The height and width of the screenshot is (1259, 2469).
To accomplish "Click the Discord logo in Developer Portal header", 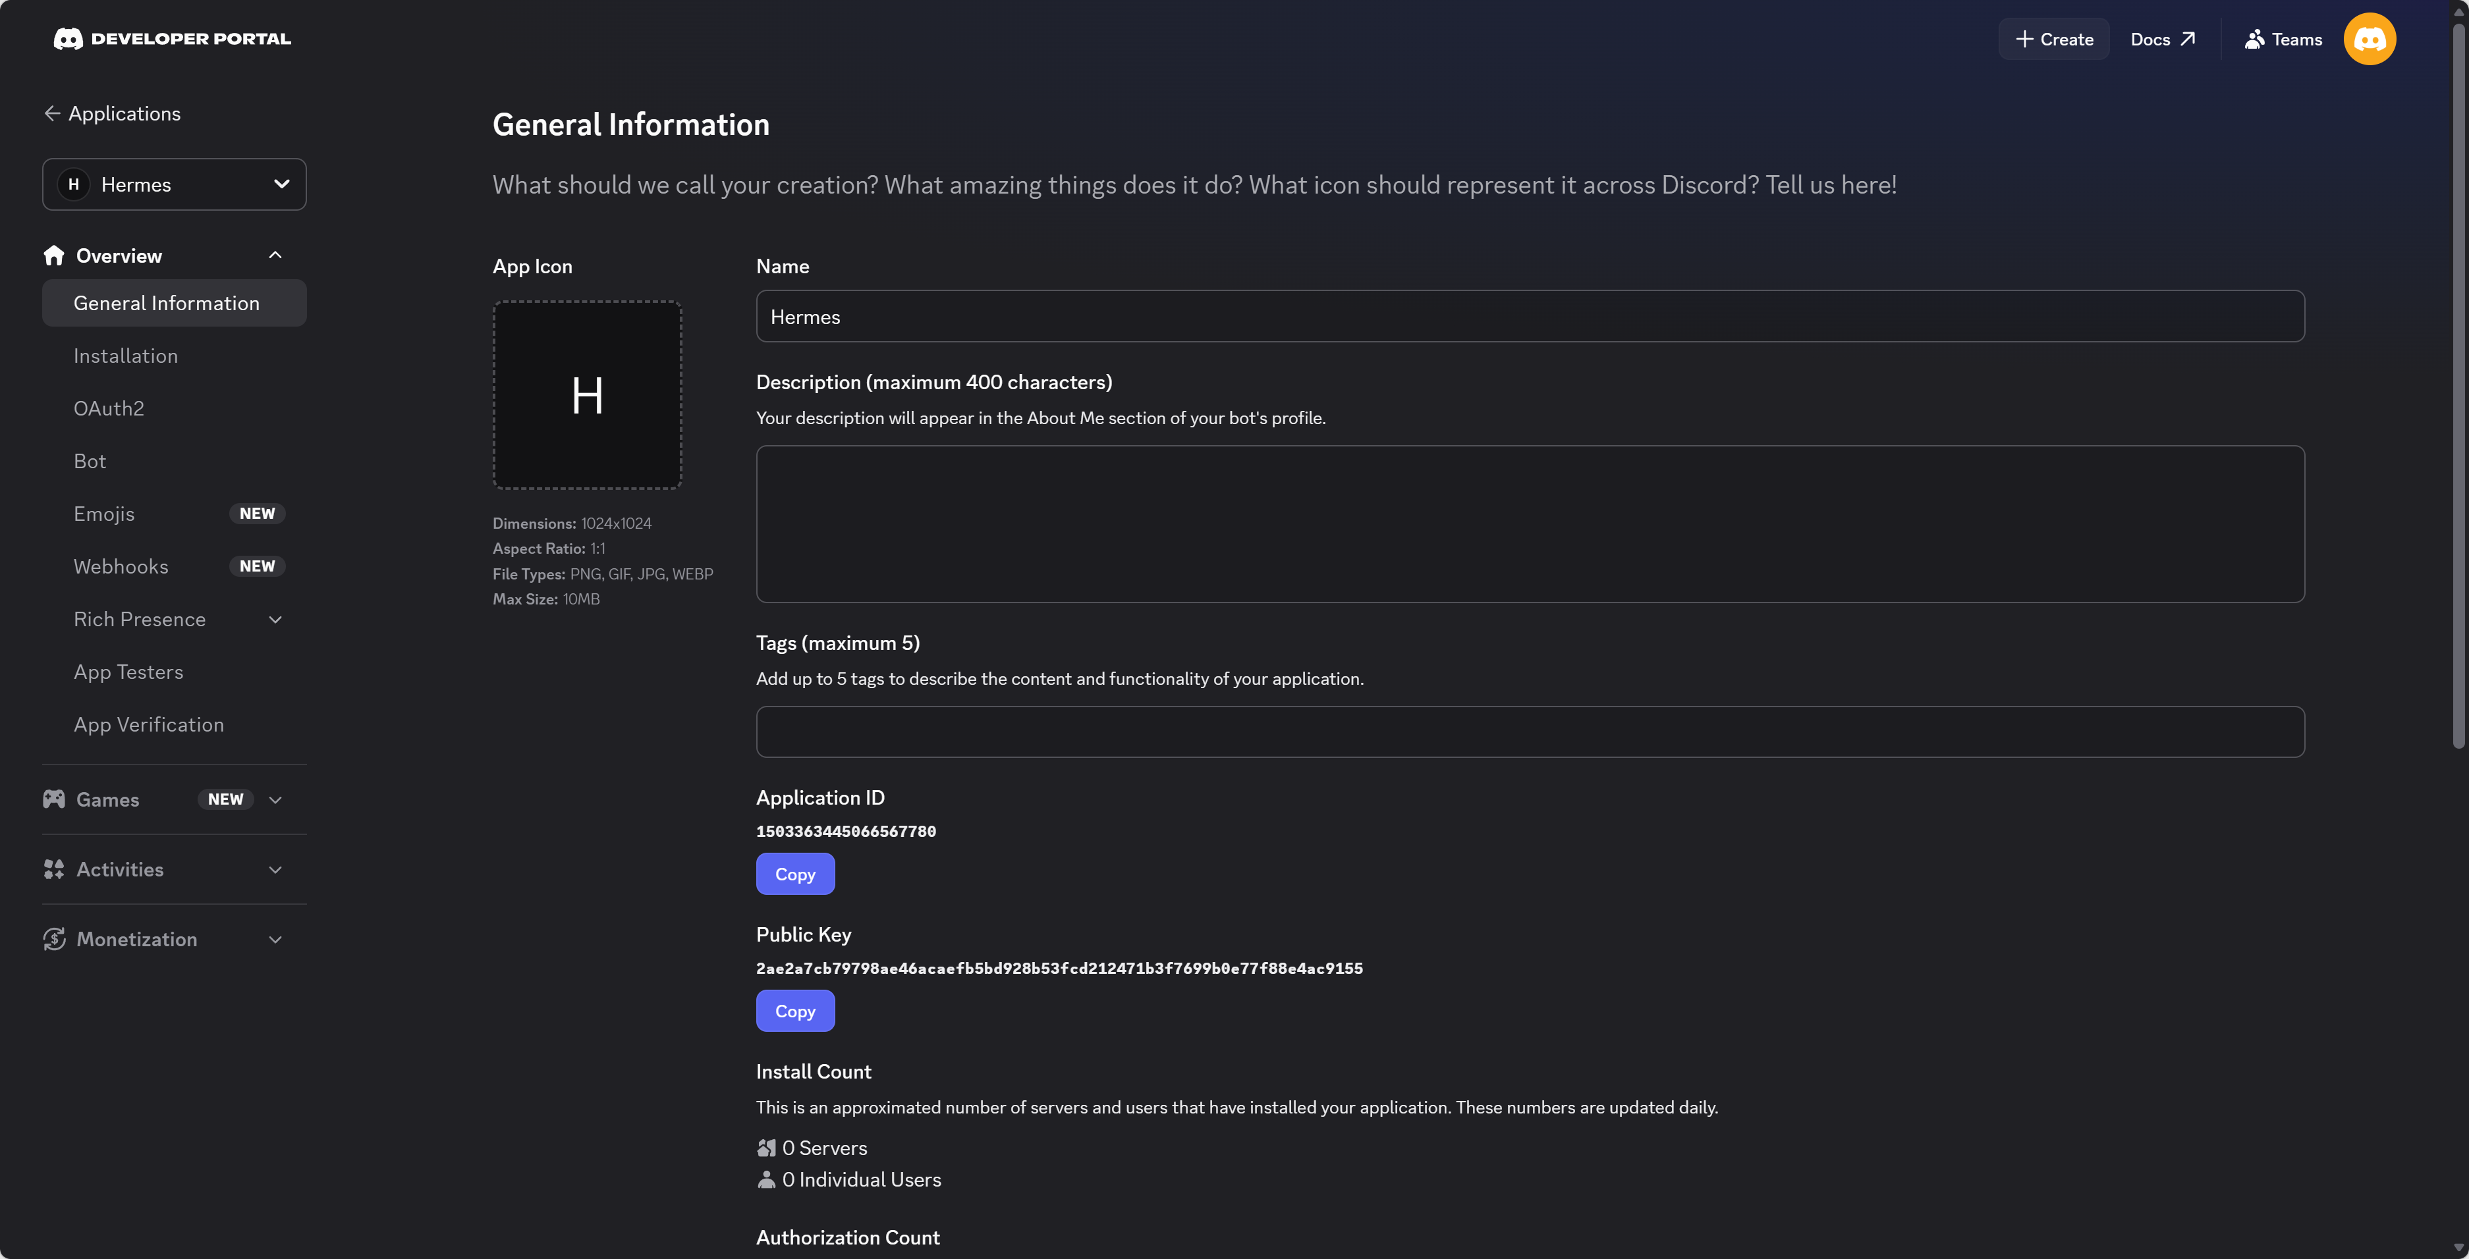I will pyautogui.click(x=68, y=40).
